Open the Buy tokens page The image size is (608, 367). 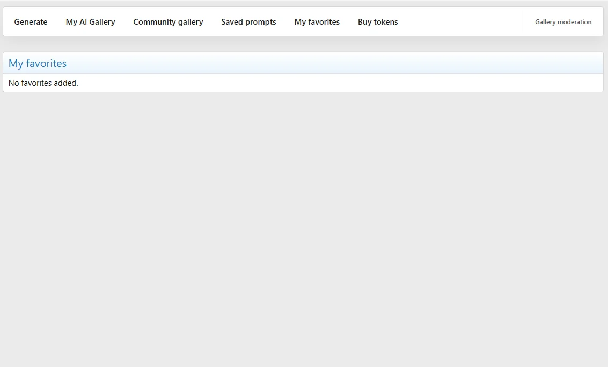(x=378, y=22)
